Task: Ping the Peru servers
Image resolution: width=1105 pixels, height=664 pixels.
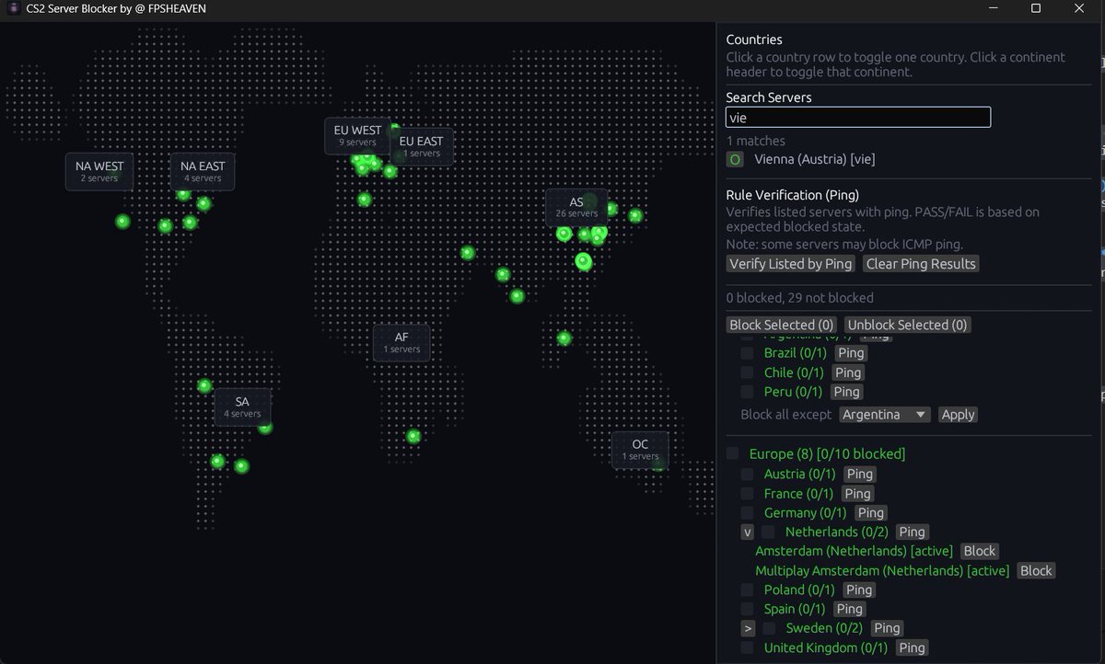Action: click(x=847, y=392)
